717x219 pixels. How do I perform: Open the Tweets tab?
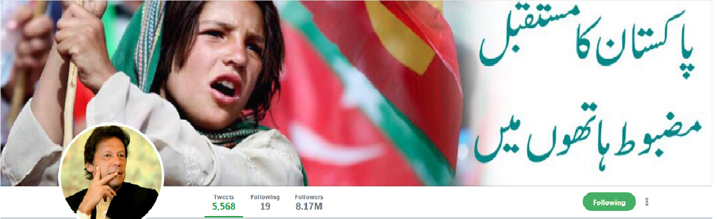tap(224, 202)
